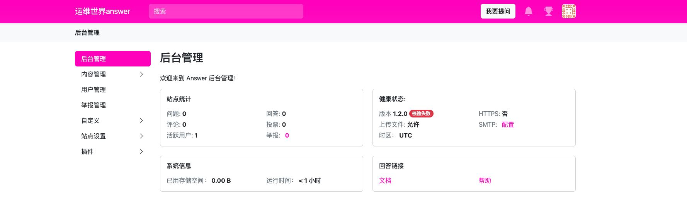
Task: Open the notifications bell icon
Action: point(529,12)
